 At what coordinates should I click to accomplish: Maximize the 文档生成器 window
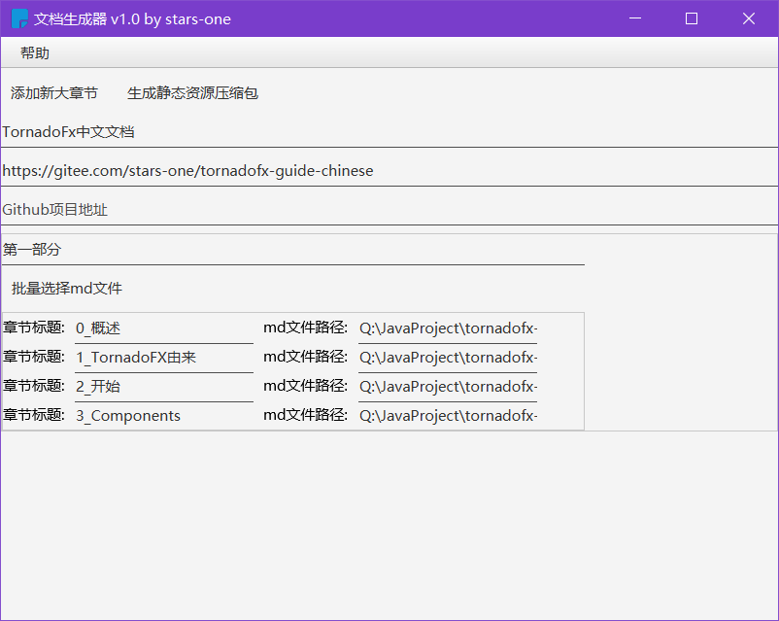(x=692, y=18)
